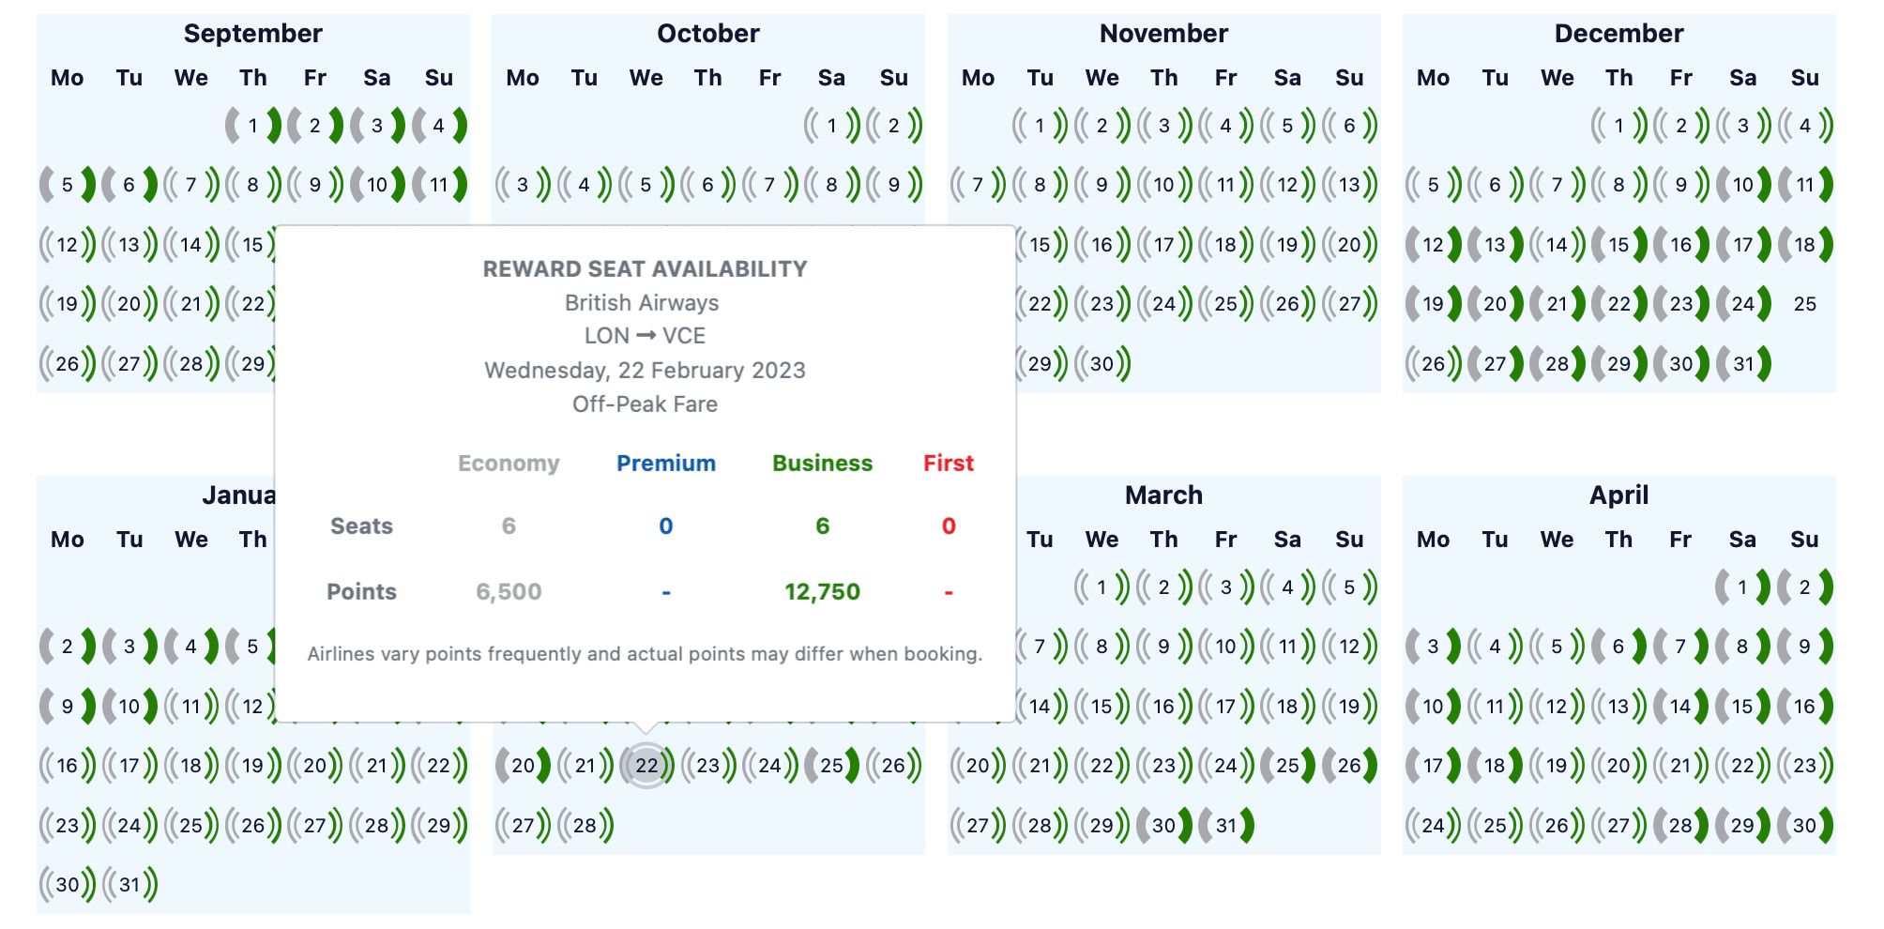The height and width of the screenshot is (929, 1884).
Task: Select September 1 availability icon
Action: click(253, 125)
